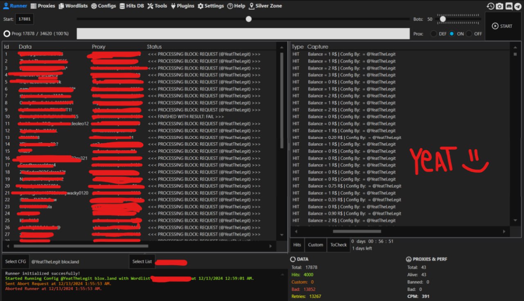Select the hit with Balance = 3 R$
Image resolution: width=524 pixels, height=301 pixels.
(352, 75)
